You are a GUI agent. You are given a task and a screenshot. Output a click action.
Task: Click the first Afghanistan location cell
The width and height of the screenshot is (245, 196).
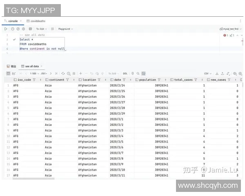coord(87,85)
